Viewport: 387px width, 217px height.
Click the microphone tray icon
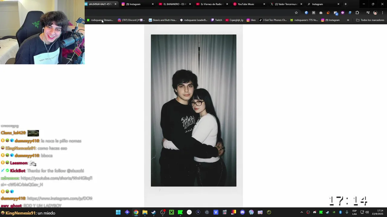tap(347, 212)
